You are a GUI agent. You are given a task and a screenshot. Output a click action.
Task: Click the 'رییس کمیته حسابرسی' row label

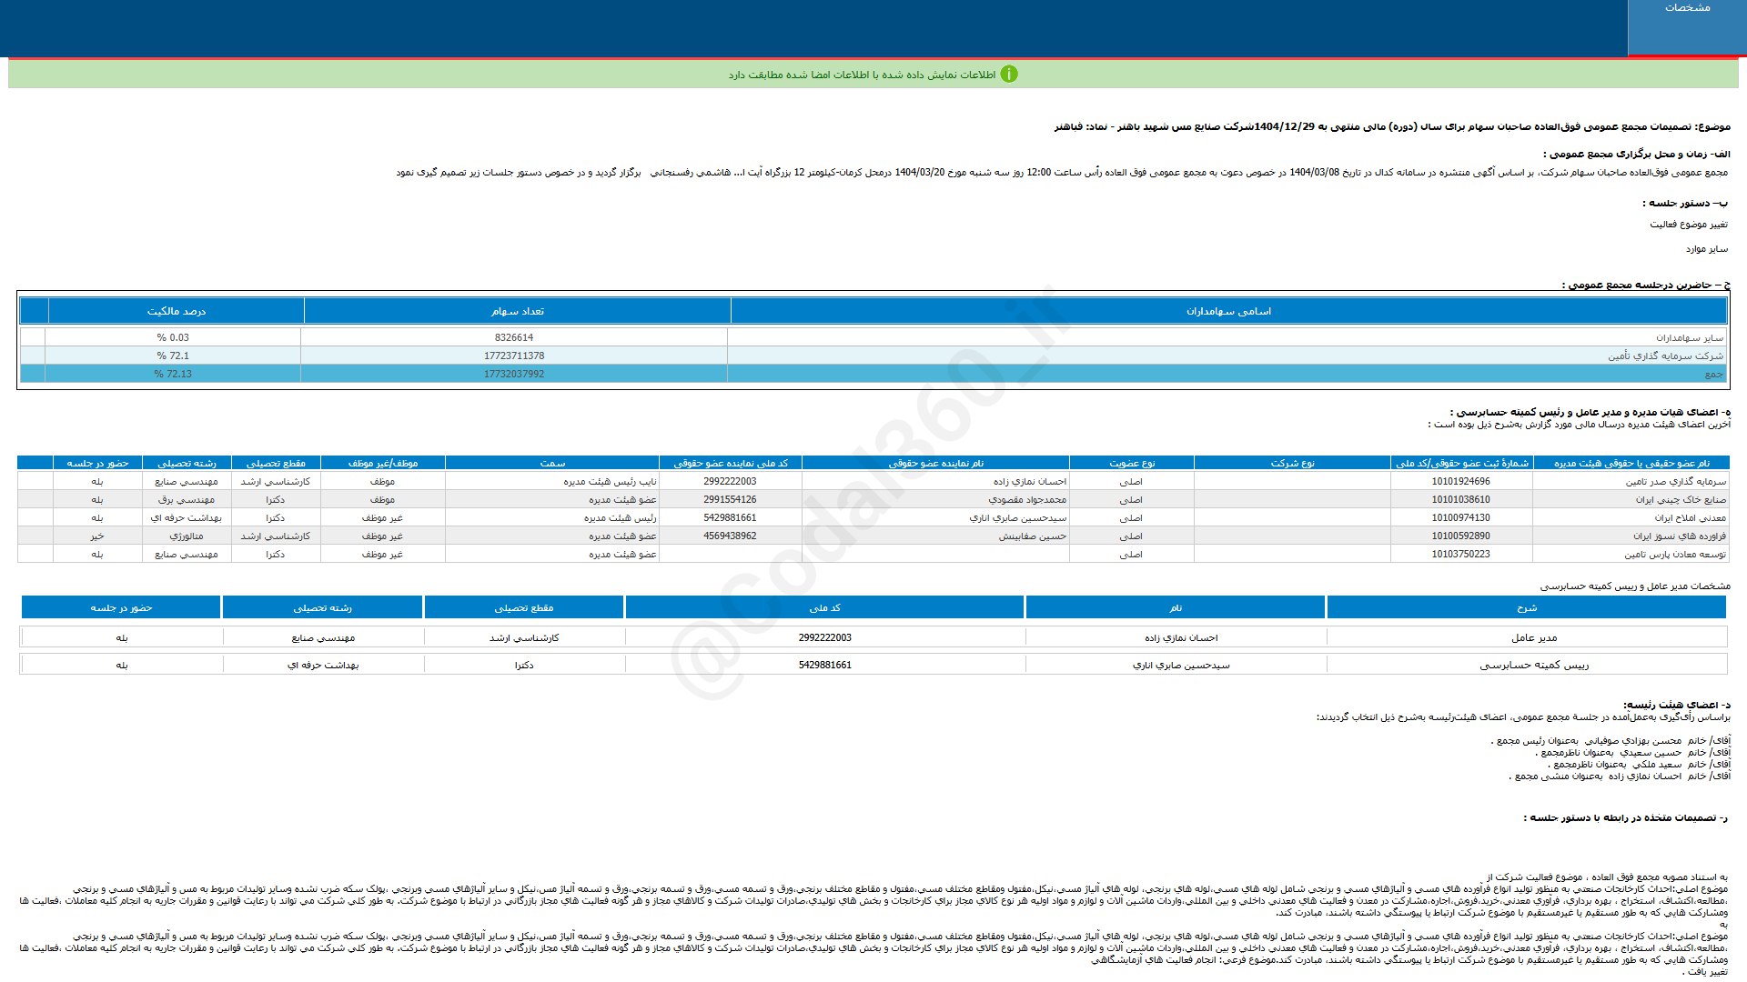click(1534, 665)
